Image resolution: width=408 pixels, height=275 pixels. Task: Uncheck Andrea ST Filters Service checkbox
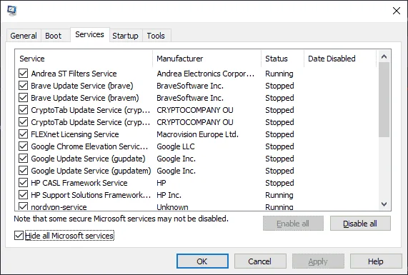point(23,74)
